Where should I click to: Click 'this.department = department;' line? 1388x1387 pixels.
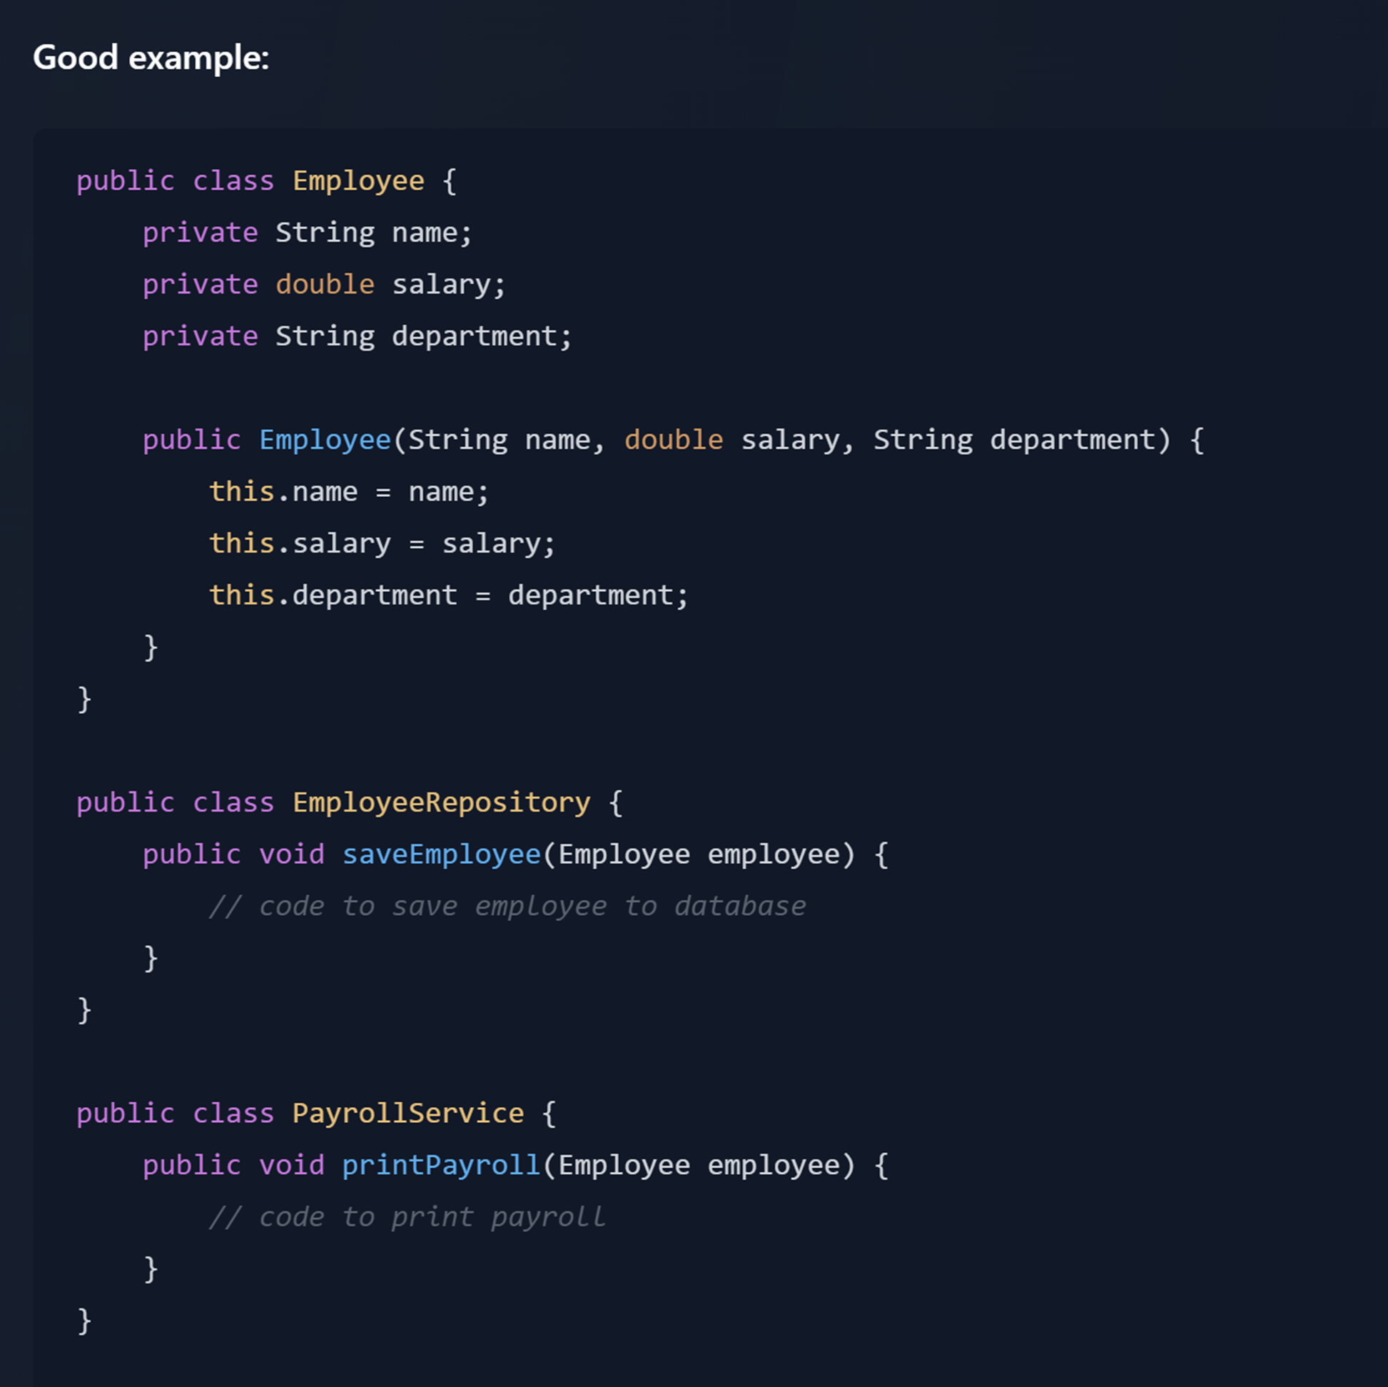pyautogui.click(x=448, y=595)
